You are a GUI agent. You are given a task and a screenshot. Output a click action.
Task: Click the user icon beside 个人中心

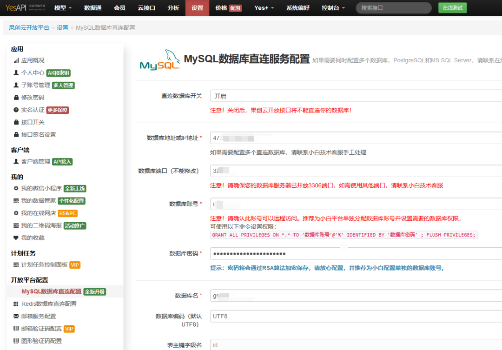pos(16,73)
